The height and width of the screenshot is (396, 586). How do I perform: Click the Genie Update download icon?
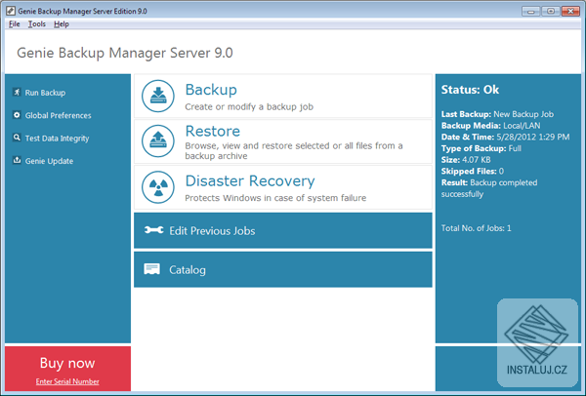(x=17, y=161)
